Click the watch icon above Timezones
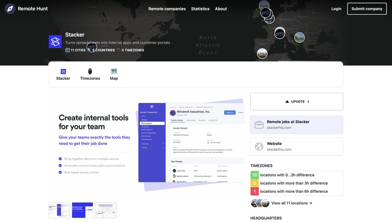Viewport: 392px width, 223px height. [x=90, y=72]
